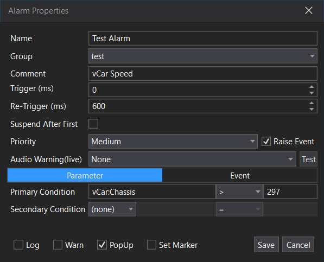Viewport: 324px width, 262px height.
Task: Enable the Warn checkbox
Action: point(58,245)
